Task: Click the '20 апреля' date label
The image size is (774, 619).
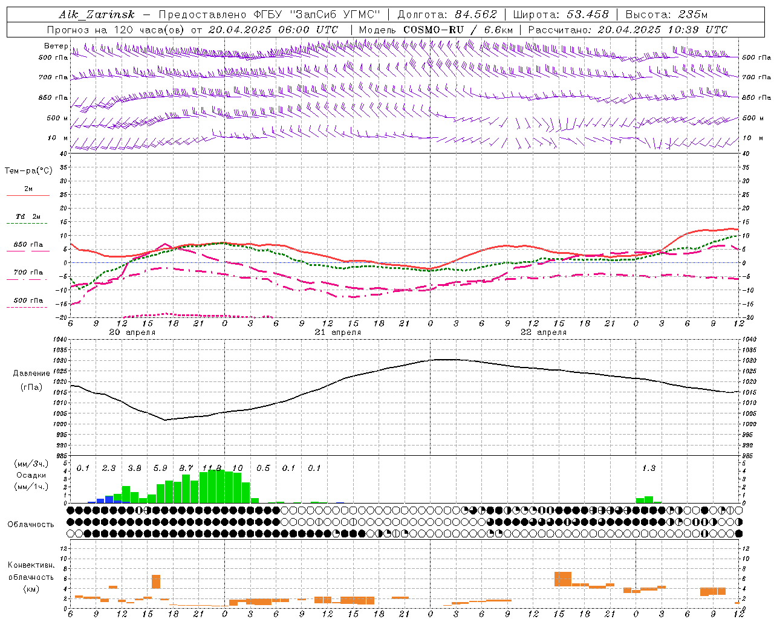Action: (x=132, y=332)
